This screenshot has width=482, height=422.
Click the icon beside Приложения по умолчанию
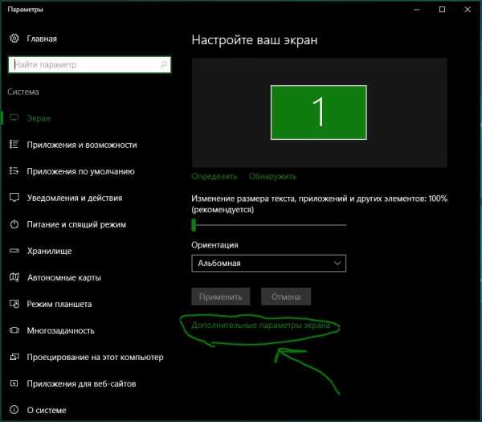point(14,170)
